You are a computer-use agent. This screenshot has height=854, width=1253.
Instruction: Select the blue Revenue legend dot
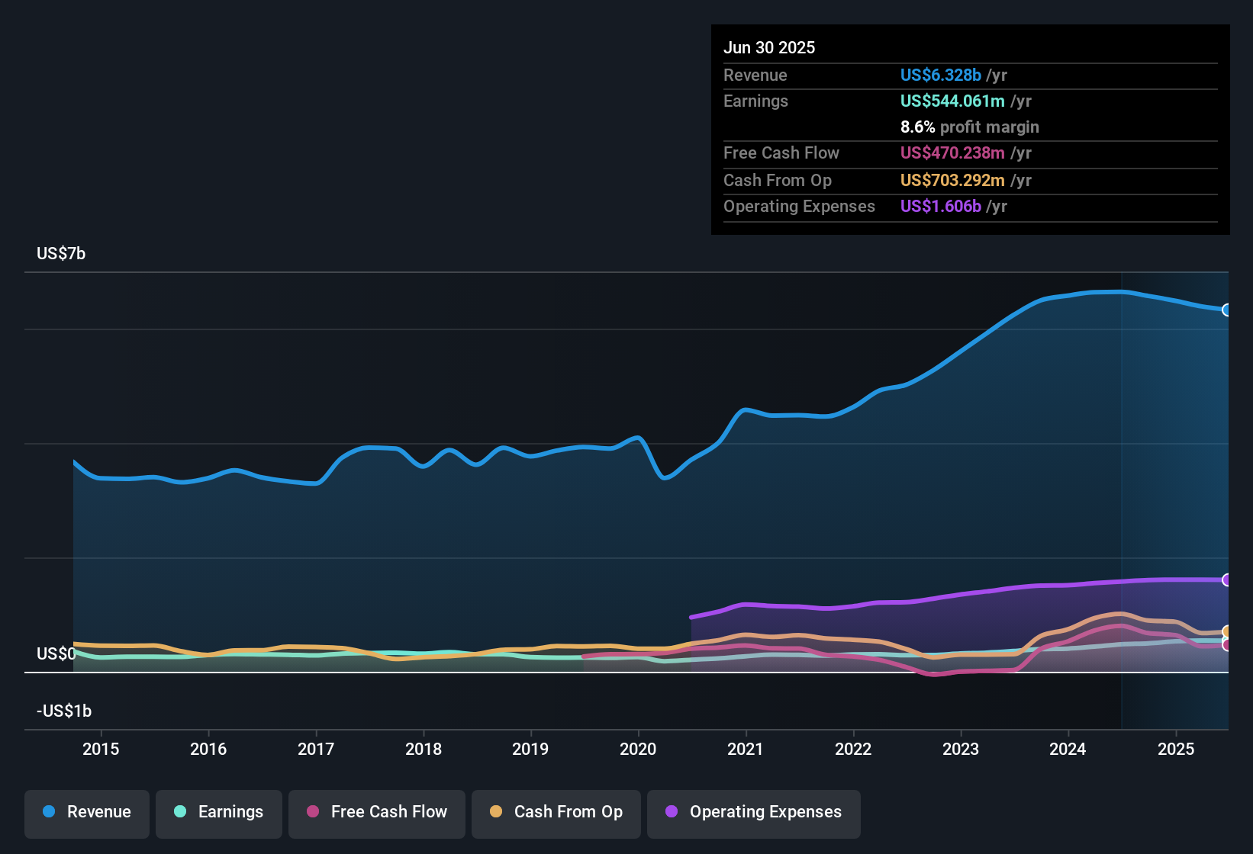(48, 812)
